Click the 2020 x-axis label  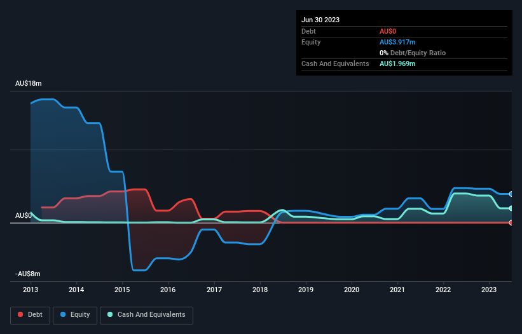[352, 290]
